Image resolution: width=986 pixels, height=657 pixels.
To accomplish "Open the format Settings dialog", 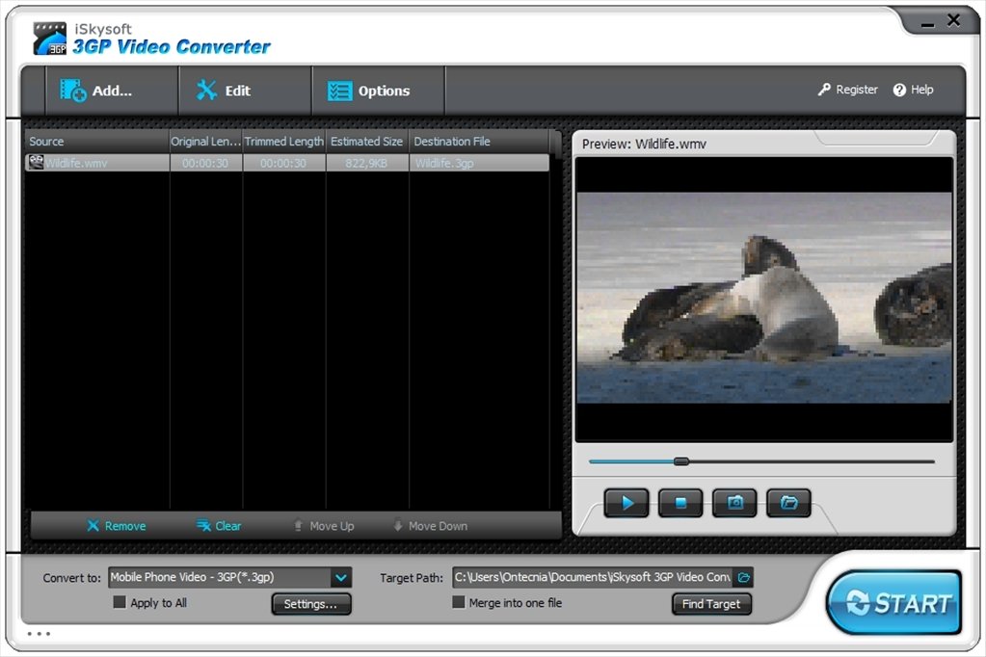I will 311,604.
